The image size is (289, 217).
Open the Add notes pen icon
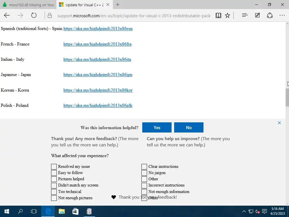tap(257, 15)
